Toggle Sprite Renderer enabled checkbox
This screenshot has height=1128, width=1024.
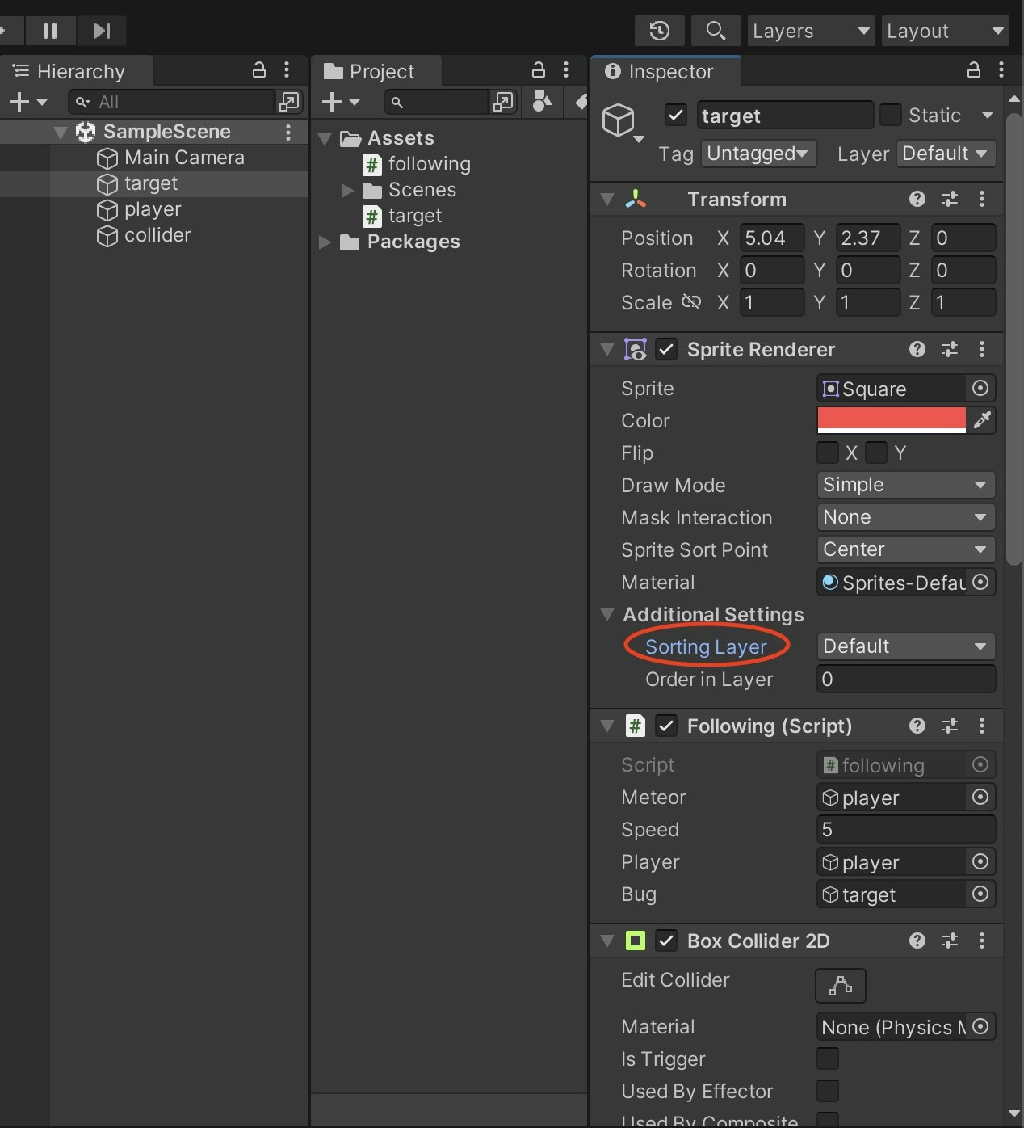click(666, 349)
